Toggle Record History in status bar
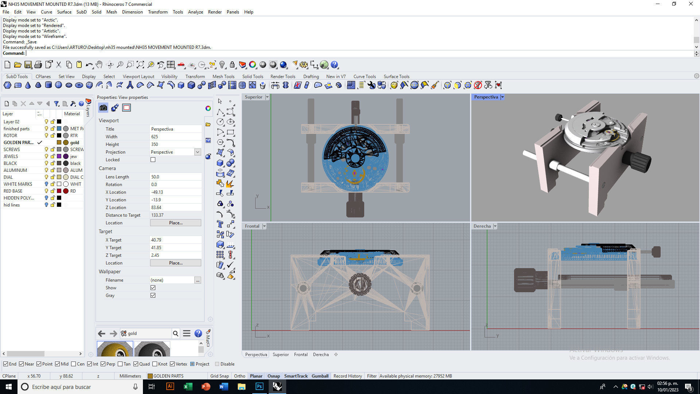 [x=348, y=376]
